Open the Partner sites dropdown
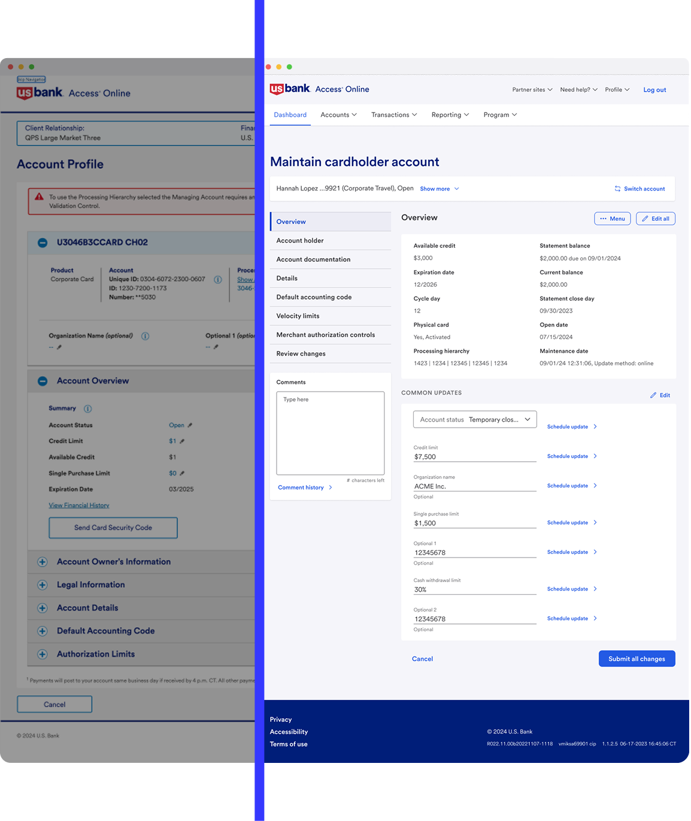 532,90
